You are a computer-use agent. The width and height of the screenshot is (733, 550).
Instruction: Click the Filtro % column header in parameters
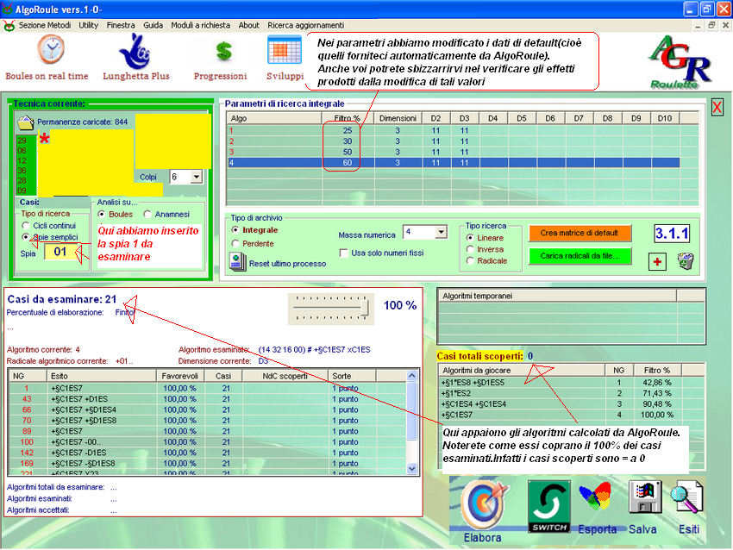(348, 118)
